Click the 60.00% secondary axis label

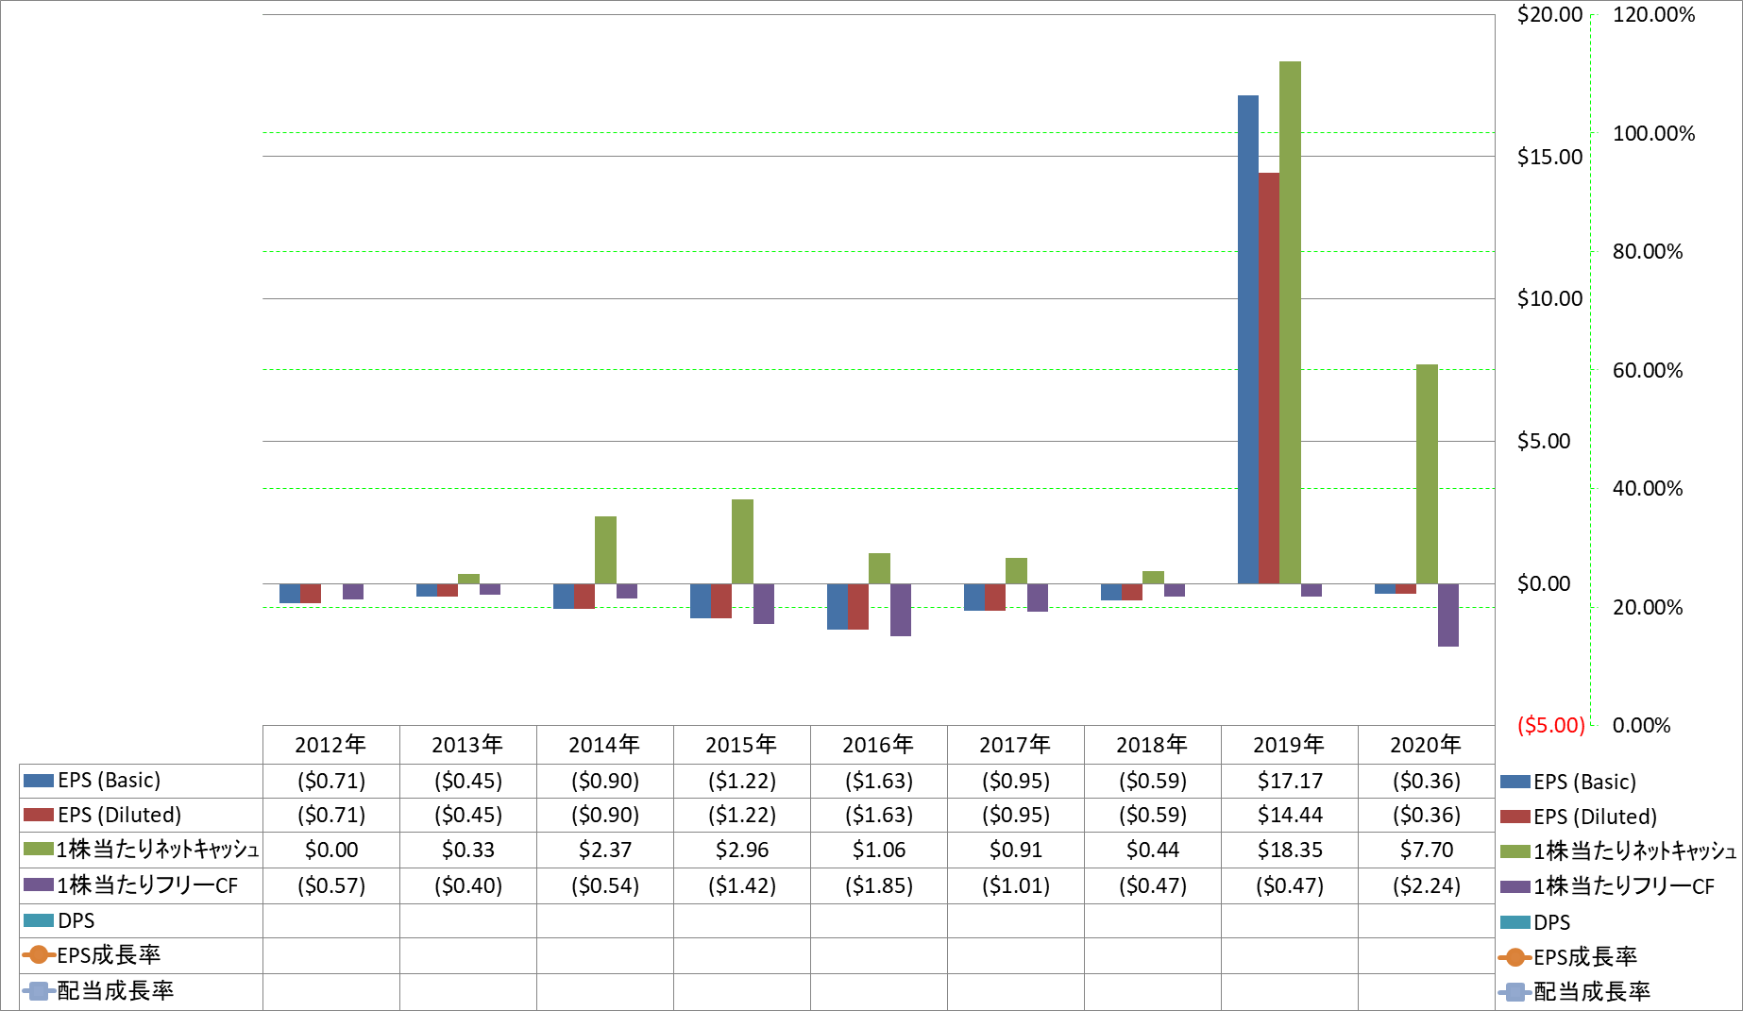pyautogui.click(x=1648, y=370)
